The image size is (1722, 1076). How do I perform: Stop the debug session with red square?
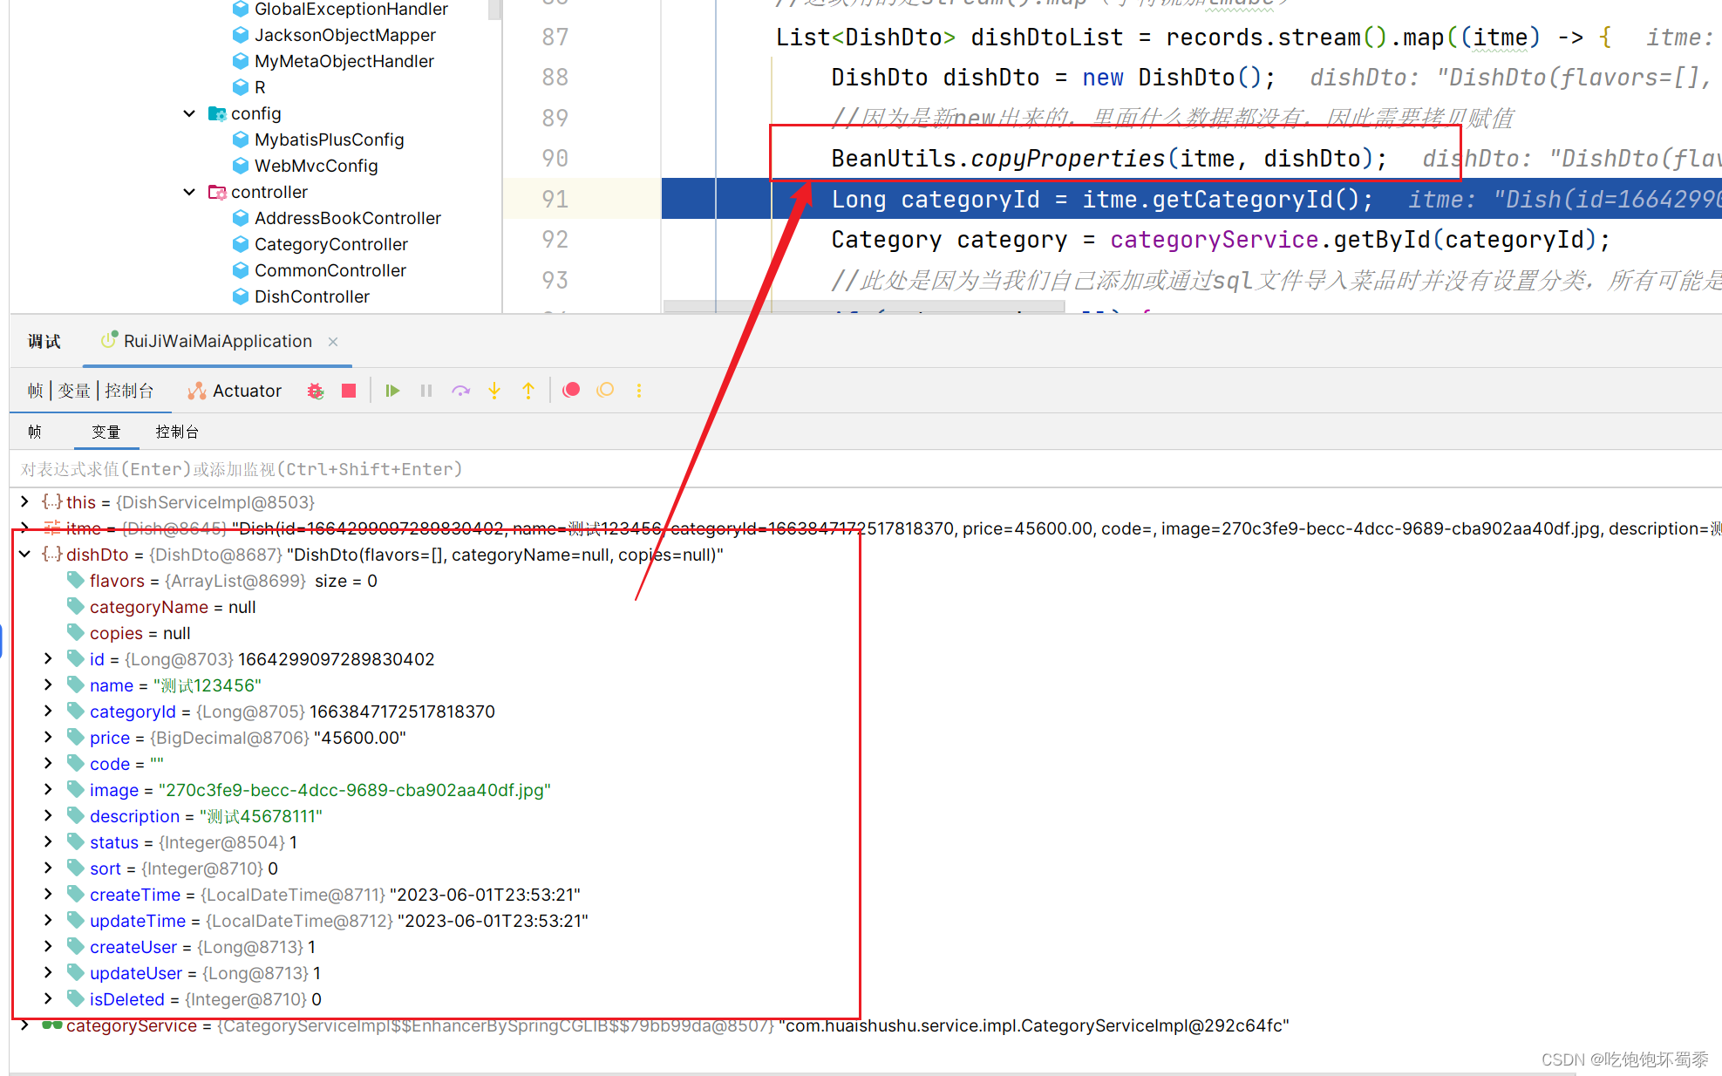(x=349, y=391)
